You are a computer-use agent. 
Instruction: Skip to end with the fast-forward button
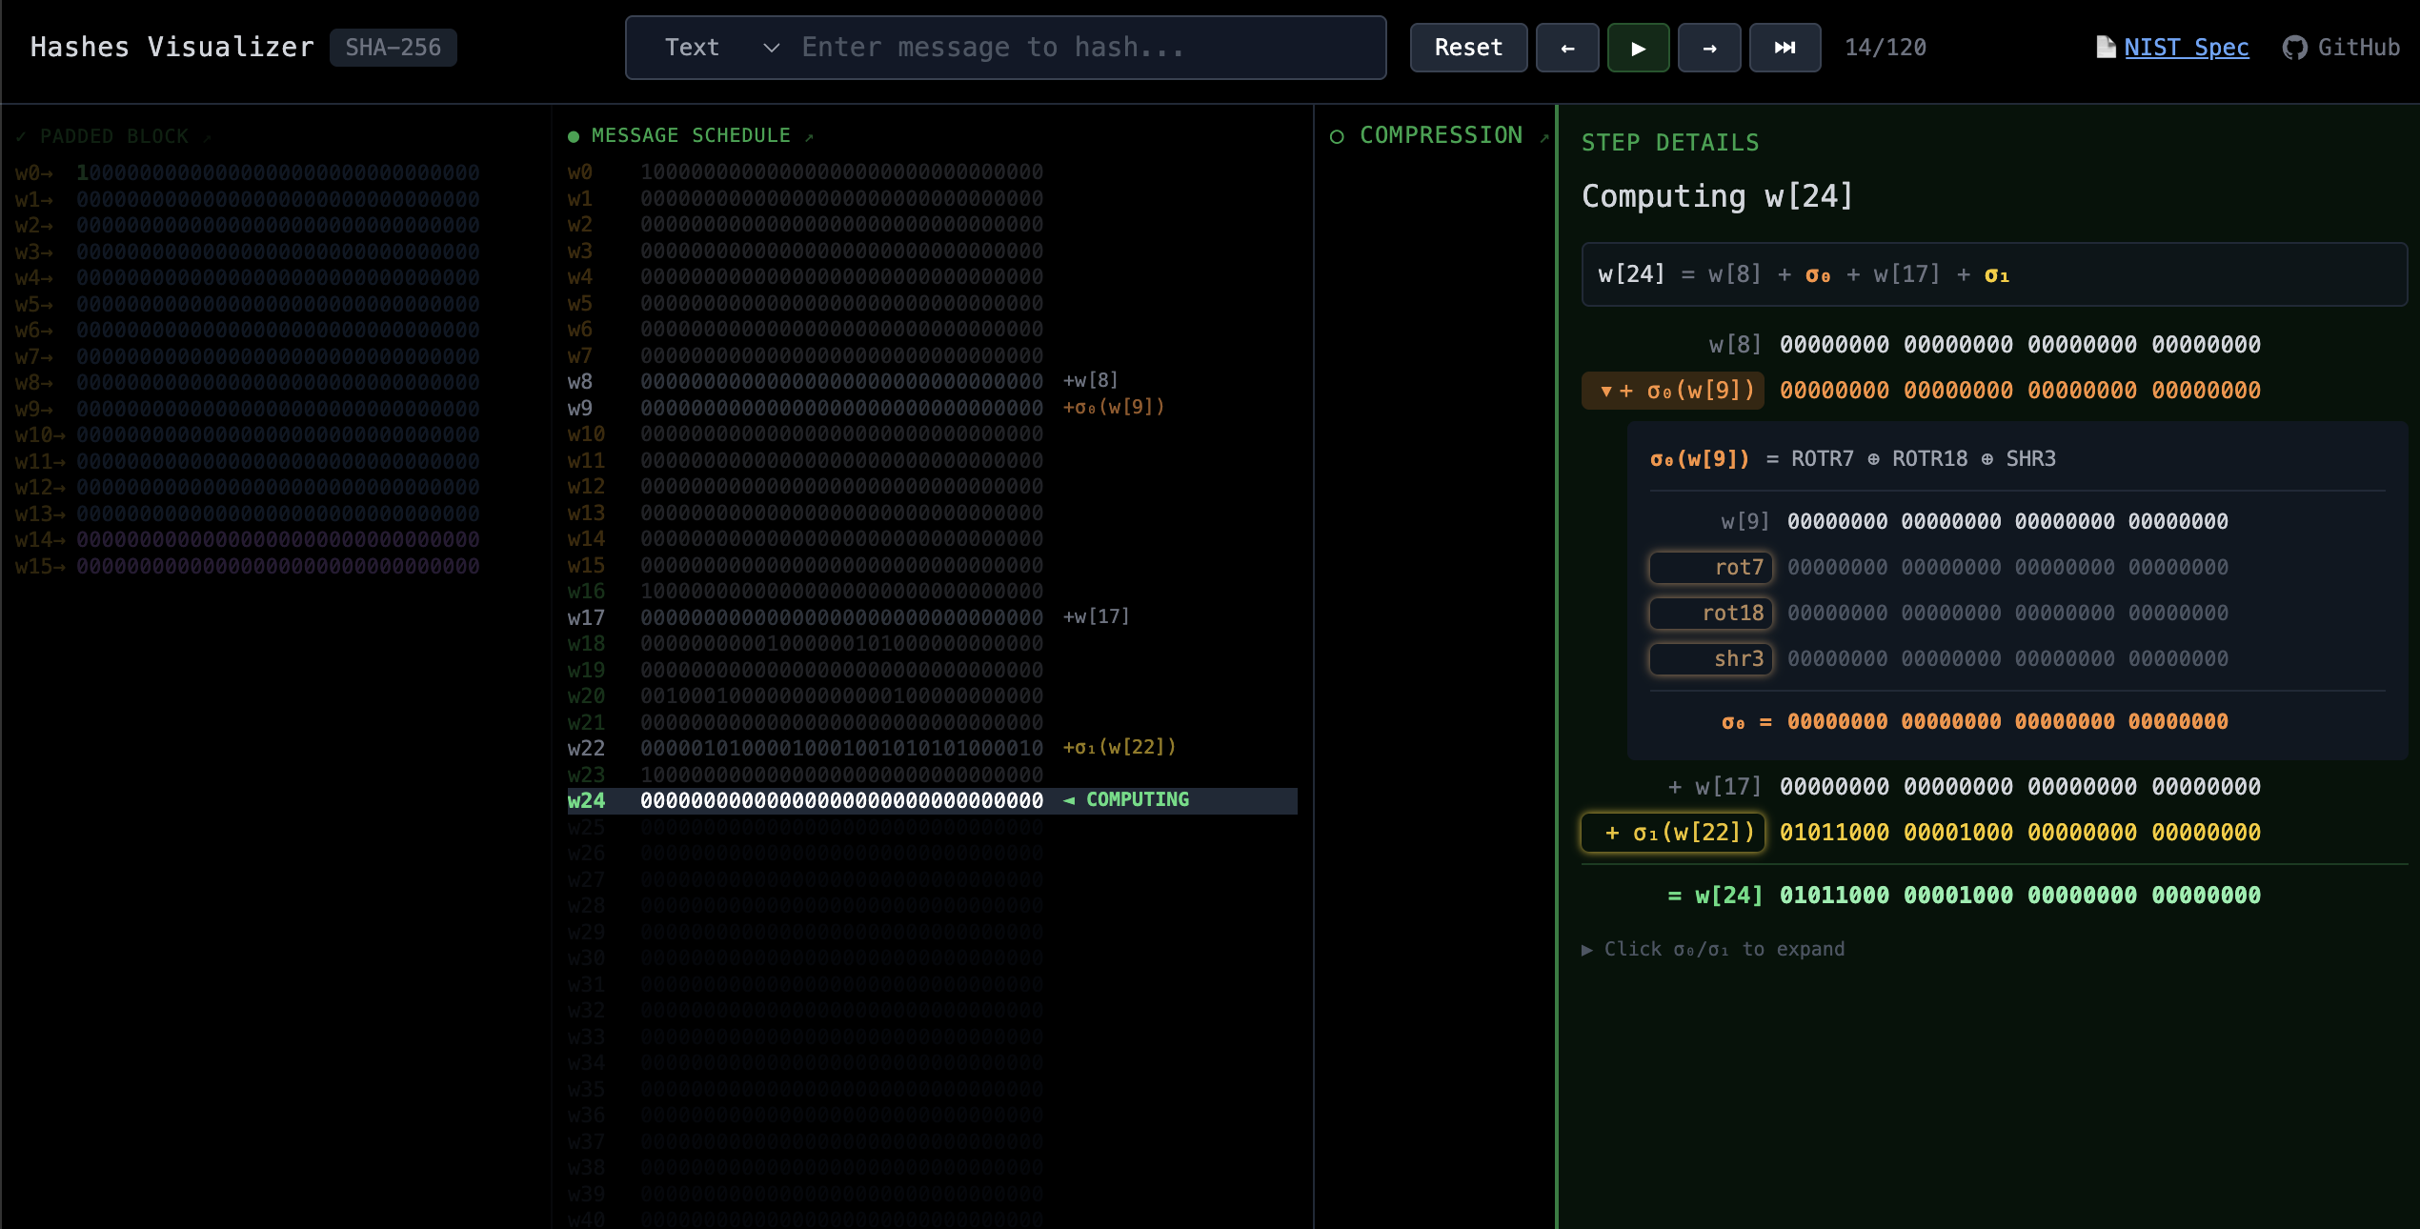pyautogui.click(x=1785, y=48)
